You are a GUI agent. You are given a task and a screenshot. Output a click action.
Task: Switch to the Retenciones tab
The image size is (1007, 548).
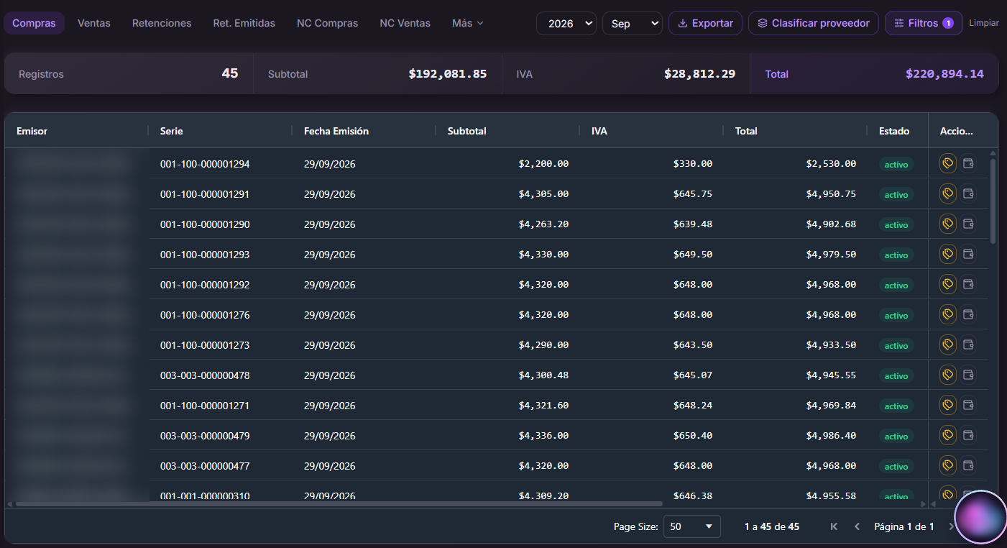[162, 23]
